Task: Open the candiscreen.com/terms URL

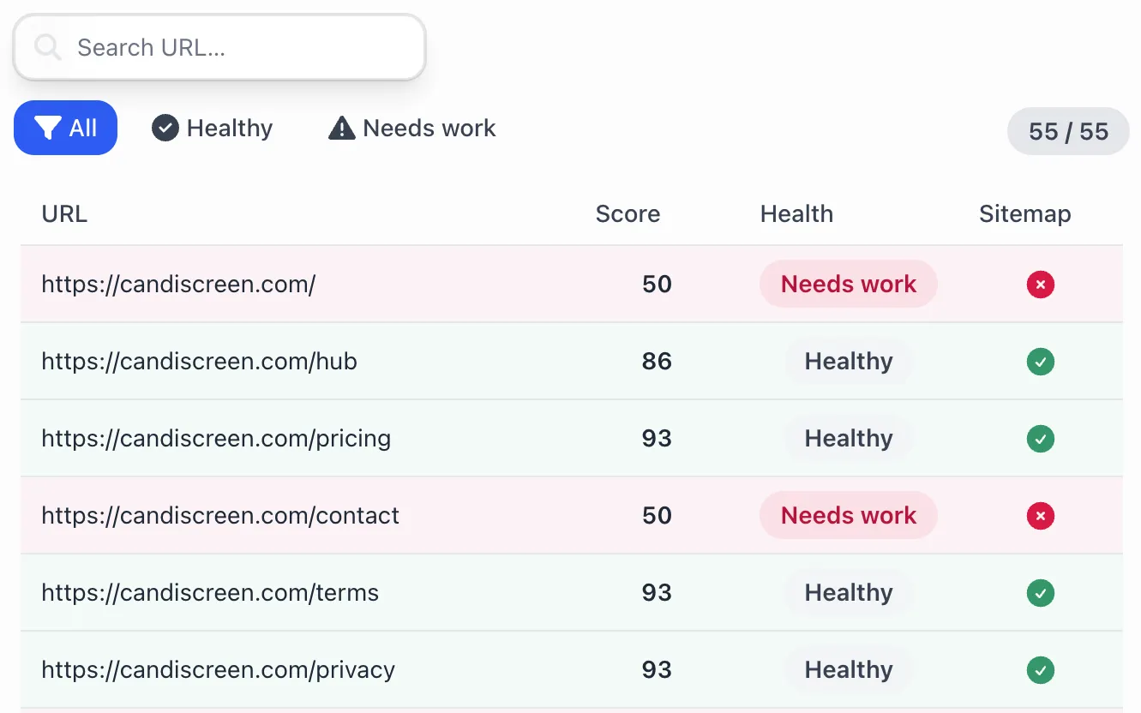Action: (x=210, y=592)
